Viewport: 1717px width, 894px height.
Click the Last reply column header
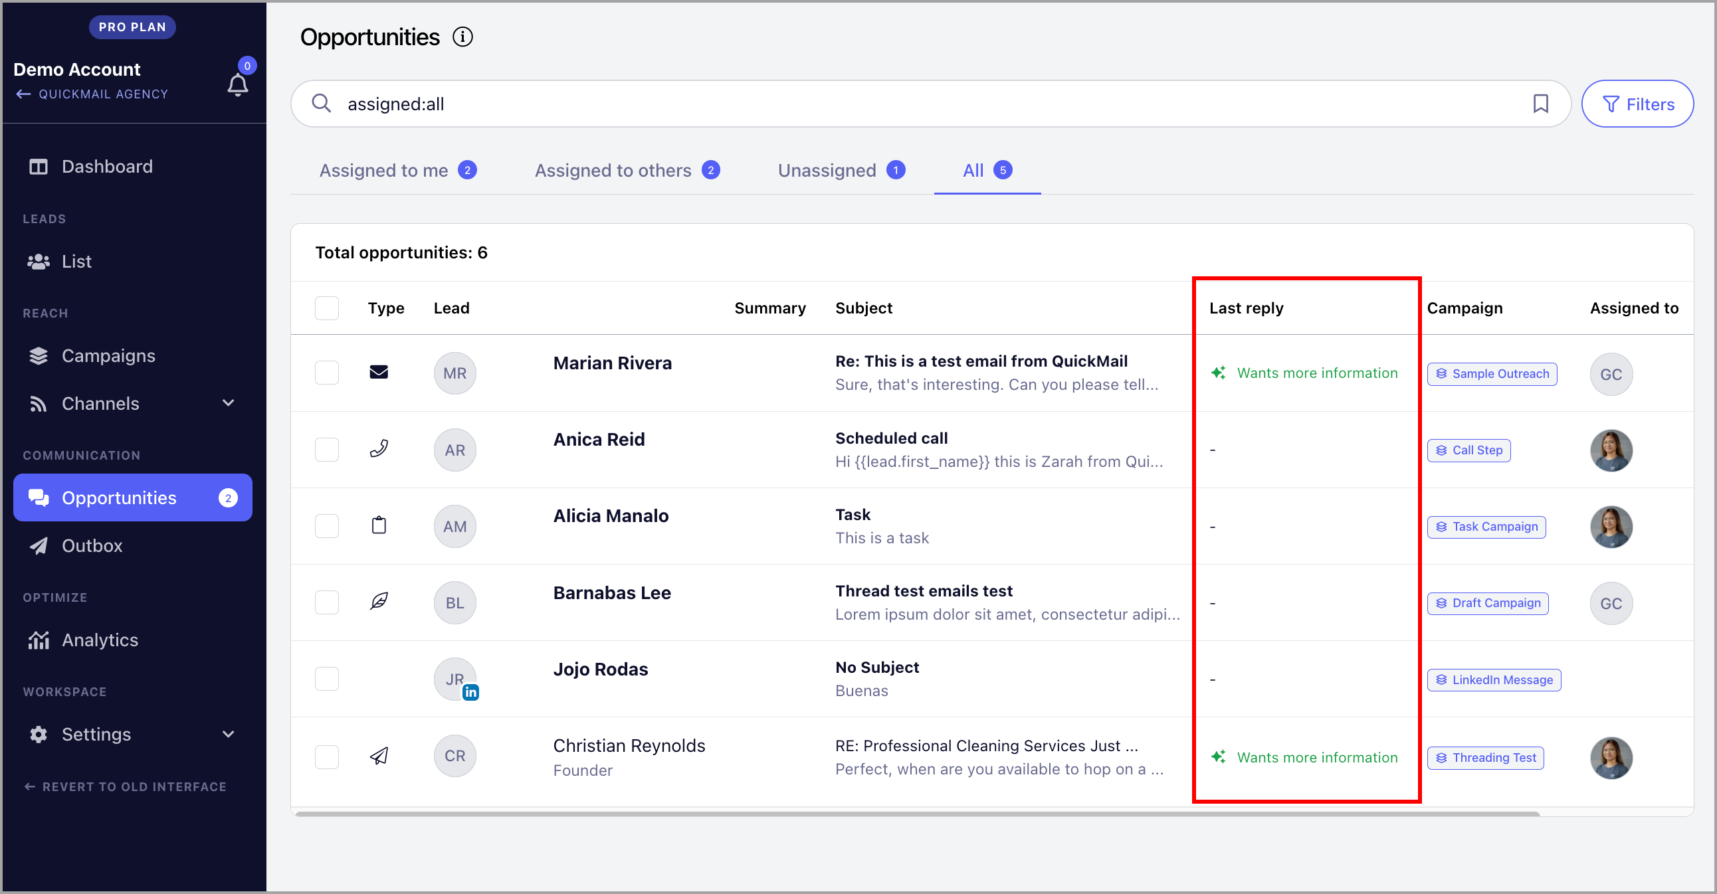tap(1246, 308)
